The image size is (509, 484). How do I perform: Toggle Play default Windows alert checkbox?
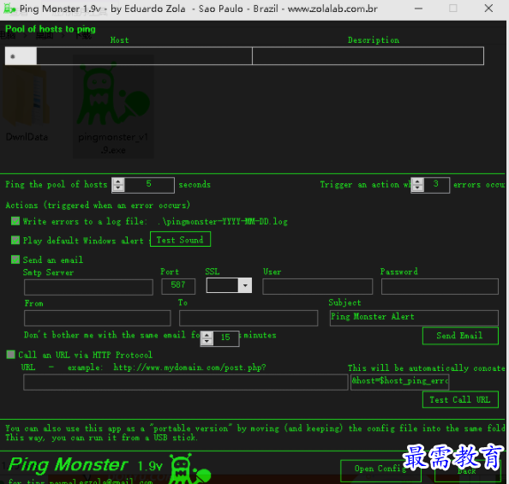(15, 240)
